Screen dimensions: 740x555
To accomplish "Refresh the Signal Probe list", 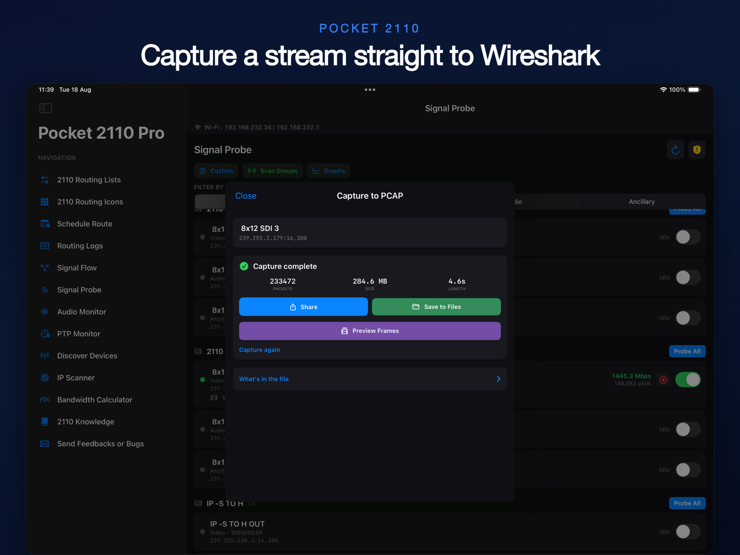I will (675, 150).
